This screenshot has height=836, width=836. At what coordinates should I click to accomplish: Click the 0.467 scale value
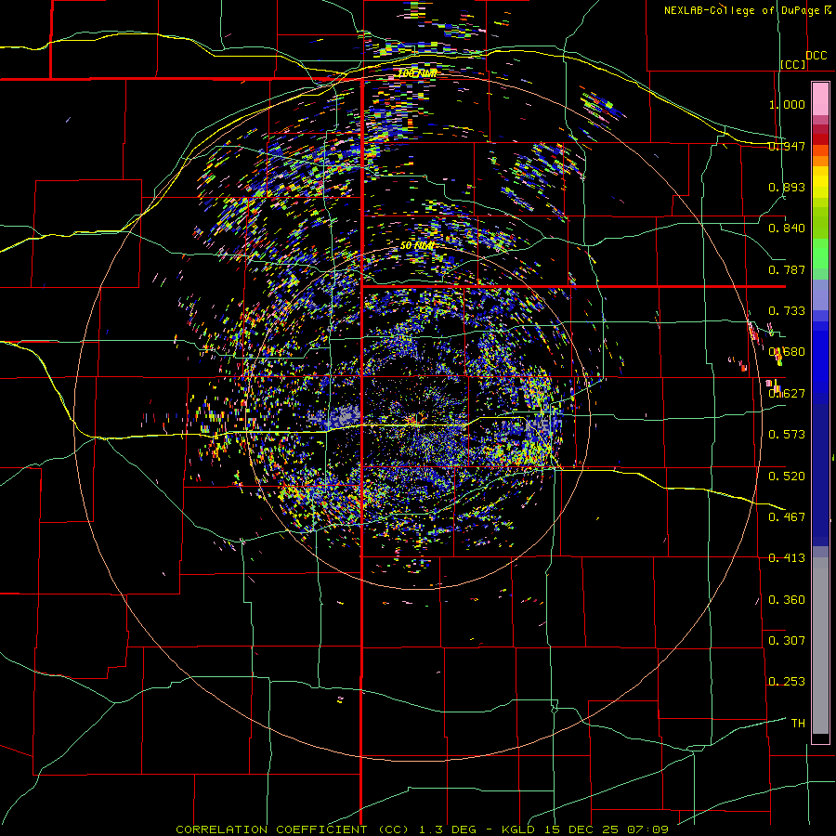(x=787, y=516)
